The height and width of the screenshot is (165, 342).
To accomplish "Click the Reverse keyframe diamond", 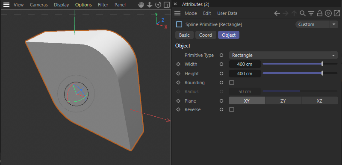I will (178, 109).
